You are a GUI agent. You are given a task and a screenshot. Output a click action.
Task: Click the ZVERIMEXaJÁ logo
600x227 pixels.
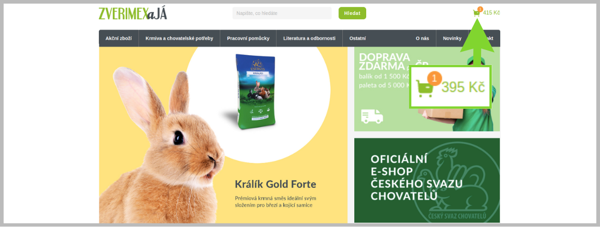133,13
